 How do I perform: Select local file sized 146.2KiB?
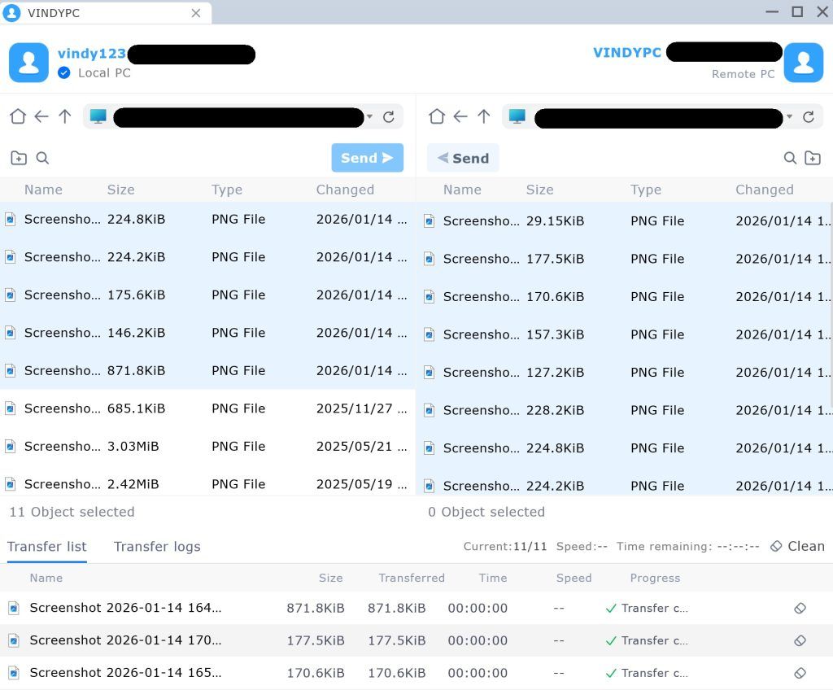click(x=207, y=333)
